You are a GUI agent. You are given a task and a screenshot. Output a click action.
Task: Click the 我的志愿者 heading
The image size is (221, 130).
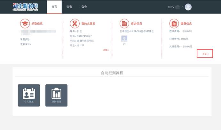(x=88, y=24)
